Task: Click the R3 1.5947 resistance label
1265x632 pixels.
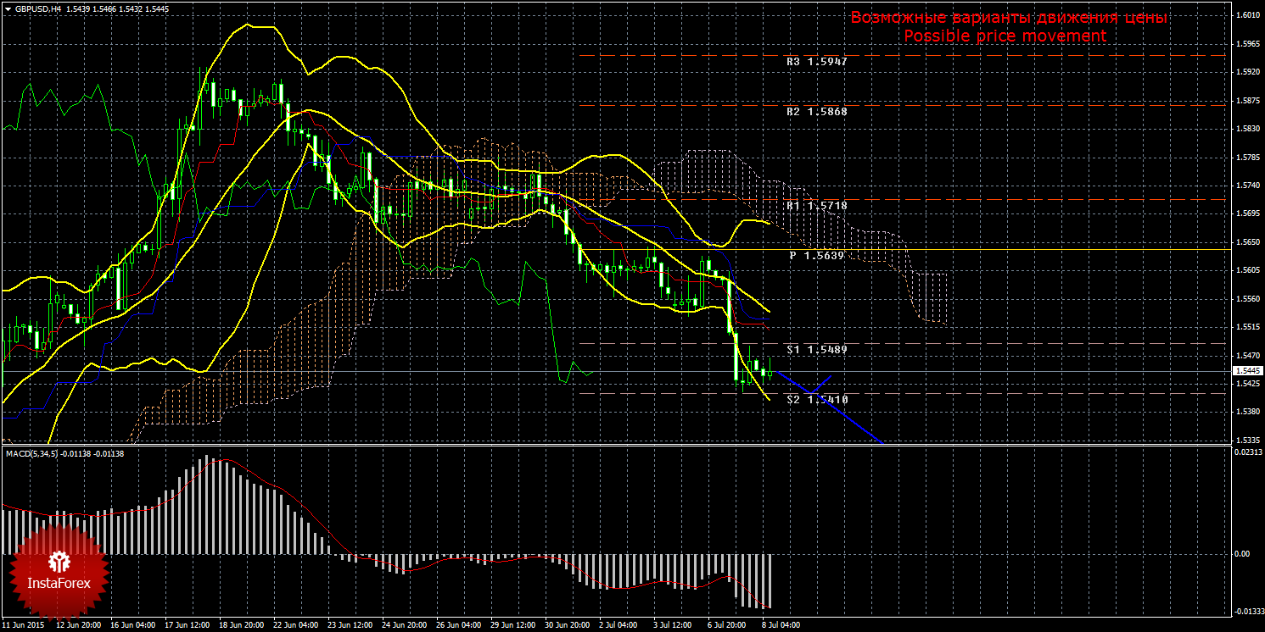Action: point(816,62)
